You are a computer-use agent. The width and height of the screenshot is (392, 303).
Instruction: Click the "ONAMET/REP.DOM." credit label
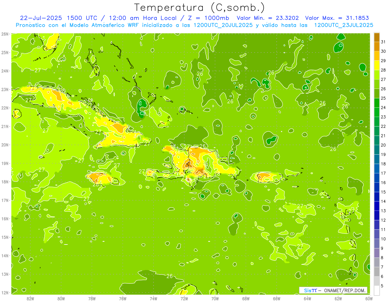click(x=345, y=290)
